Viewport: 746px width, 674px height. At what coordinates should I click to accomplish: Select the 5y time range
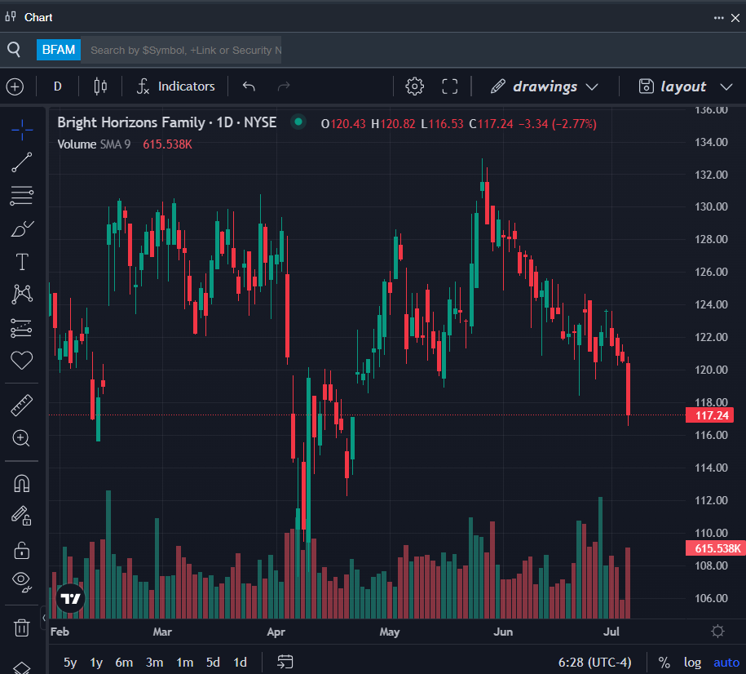(70, 662)
